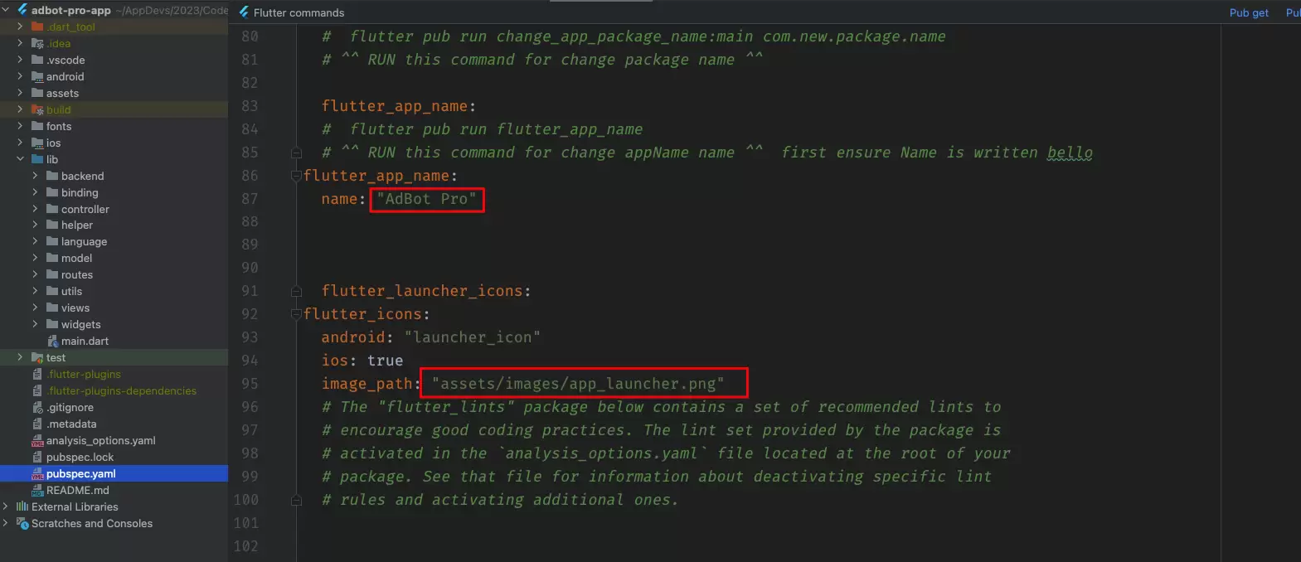Viewport: 1301px width, 562px height.
Task: Expand the .dart_tool folder
Action: point(20,27)
